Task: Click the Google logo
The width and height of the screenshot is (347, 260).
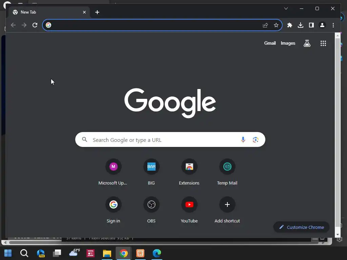Action: pyautogui.click(x=170, y=103)
